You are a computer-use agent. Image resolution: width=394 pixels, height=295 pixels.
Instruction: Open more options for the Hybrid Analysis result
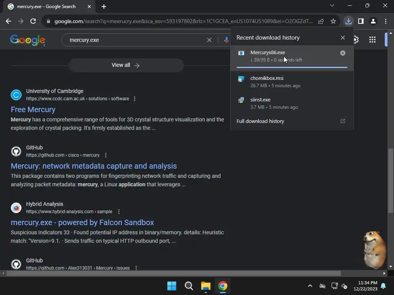119,212
